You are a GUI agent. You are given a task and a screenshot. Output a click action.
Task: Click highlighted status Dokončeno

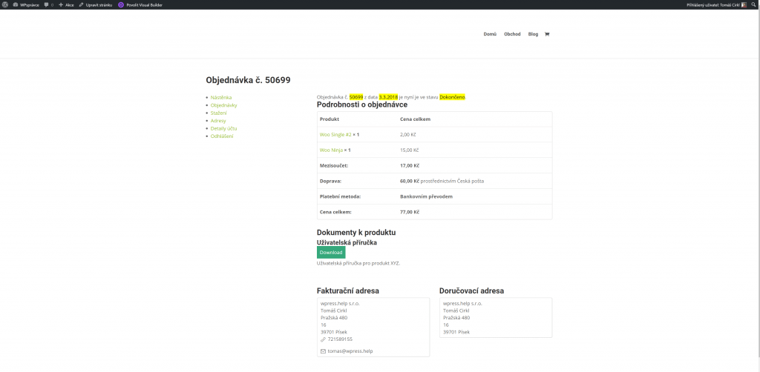(452, 97)
